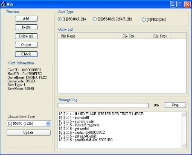The height and width of the screenshot is (155, 192).
Task: Click the message log progress bar
Action: coord(103,105)
